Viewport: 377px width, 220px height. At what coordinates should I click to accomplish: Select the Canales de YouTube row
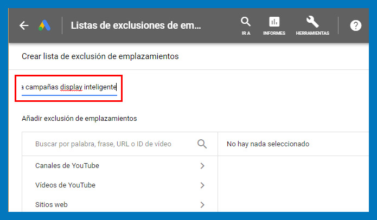click(120, 166)
